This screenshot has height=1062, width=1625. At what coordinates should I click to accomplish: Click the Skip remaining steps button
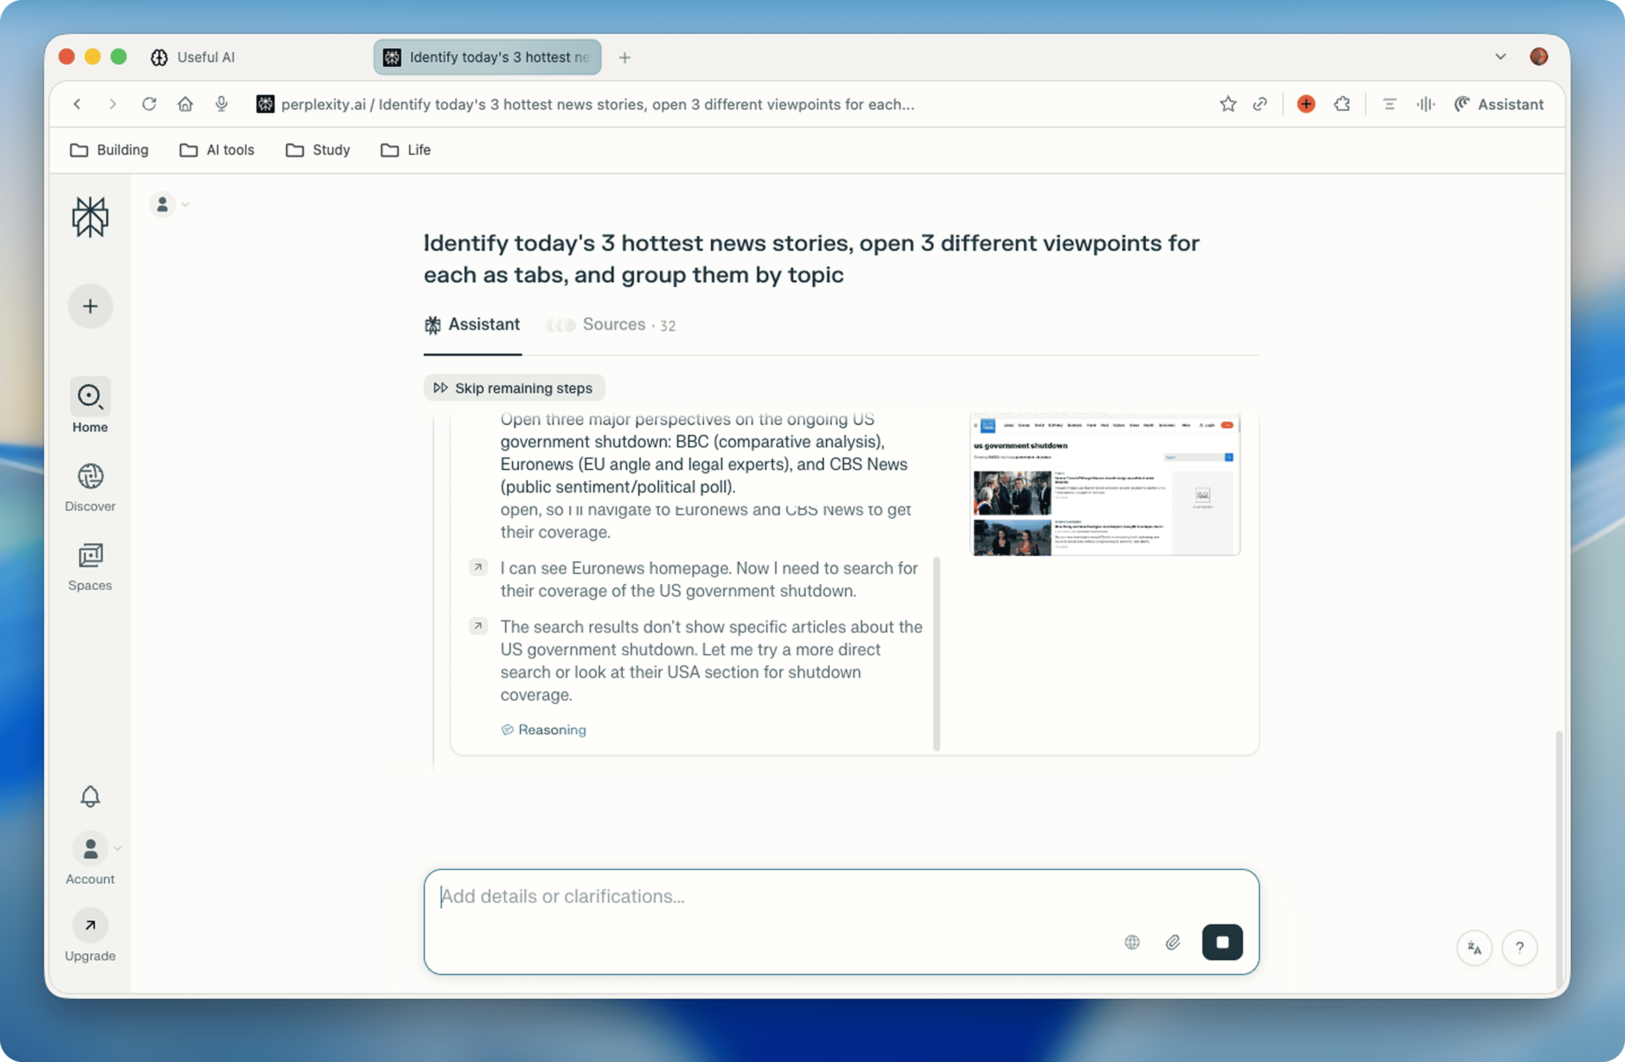513,388
